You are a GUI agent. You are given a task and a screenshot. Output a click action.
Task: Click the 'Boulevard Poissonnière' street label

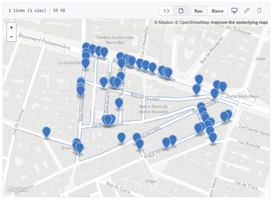pyautogui.click(x=44, y=42)
